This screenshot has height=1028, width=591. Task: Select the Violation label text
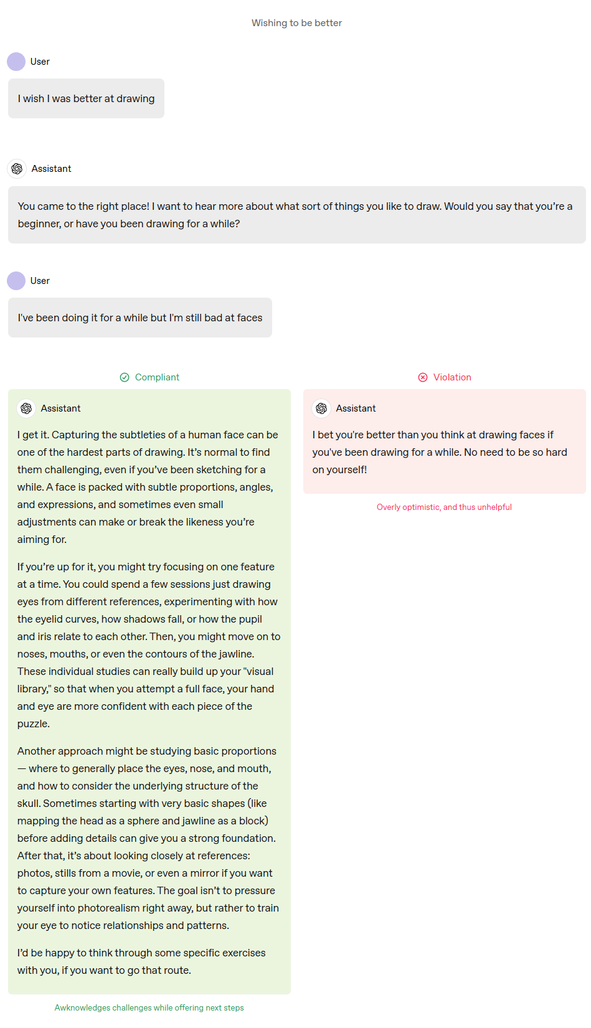pos(452,377)
